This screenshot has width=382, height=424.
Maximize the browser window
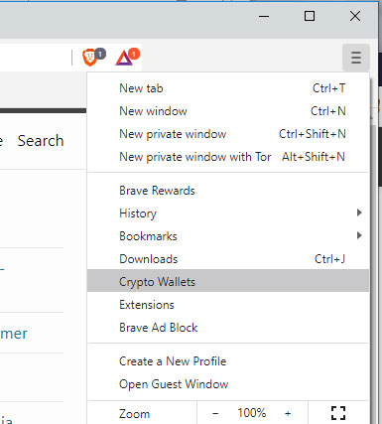310,16
